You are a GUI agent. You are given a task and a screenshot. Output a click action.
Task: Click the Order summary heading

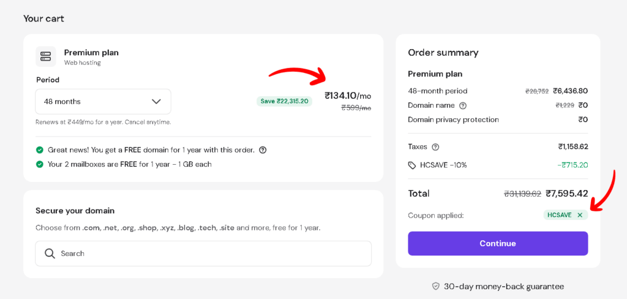443,53
